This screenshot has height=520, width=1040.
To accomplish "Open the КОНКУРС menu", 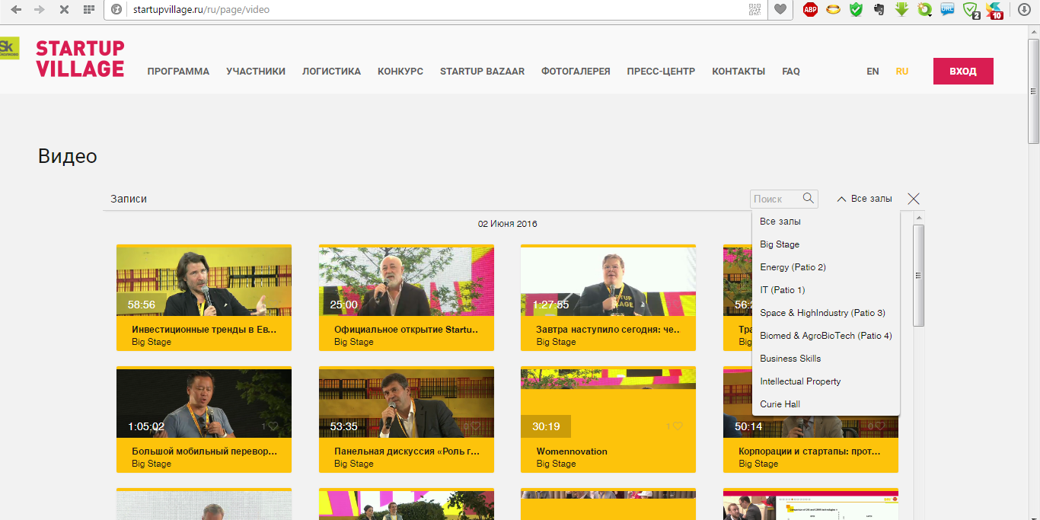I will tap(400, 72).
